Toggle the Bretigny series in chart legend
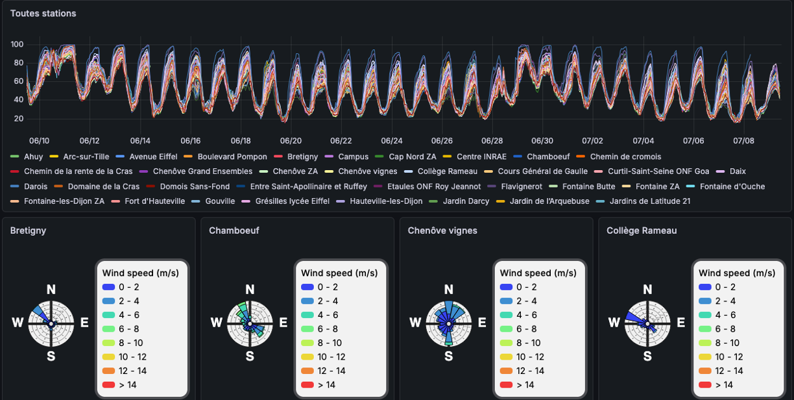 (302, 156)
